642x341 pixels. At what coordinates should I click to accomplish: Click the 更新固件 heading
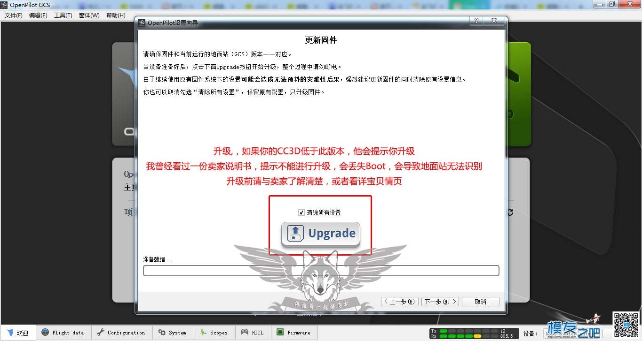pos(321,40)
